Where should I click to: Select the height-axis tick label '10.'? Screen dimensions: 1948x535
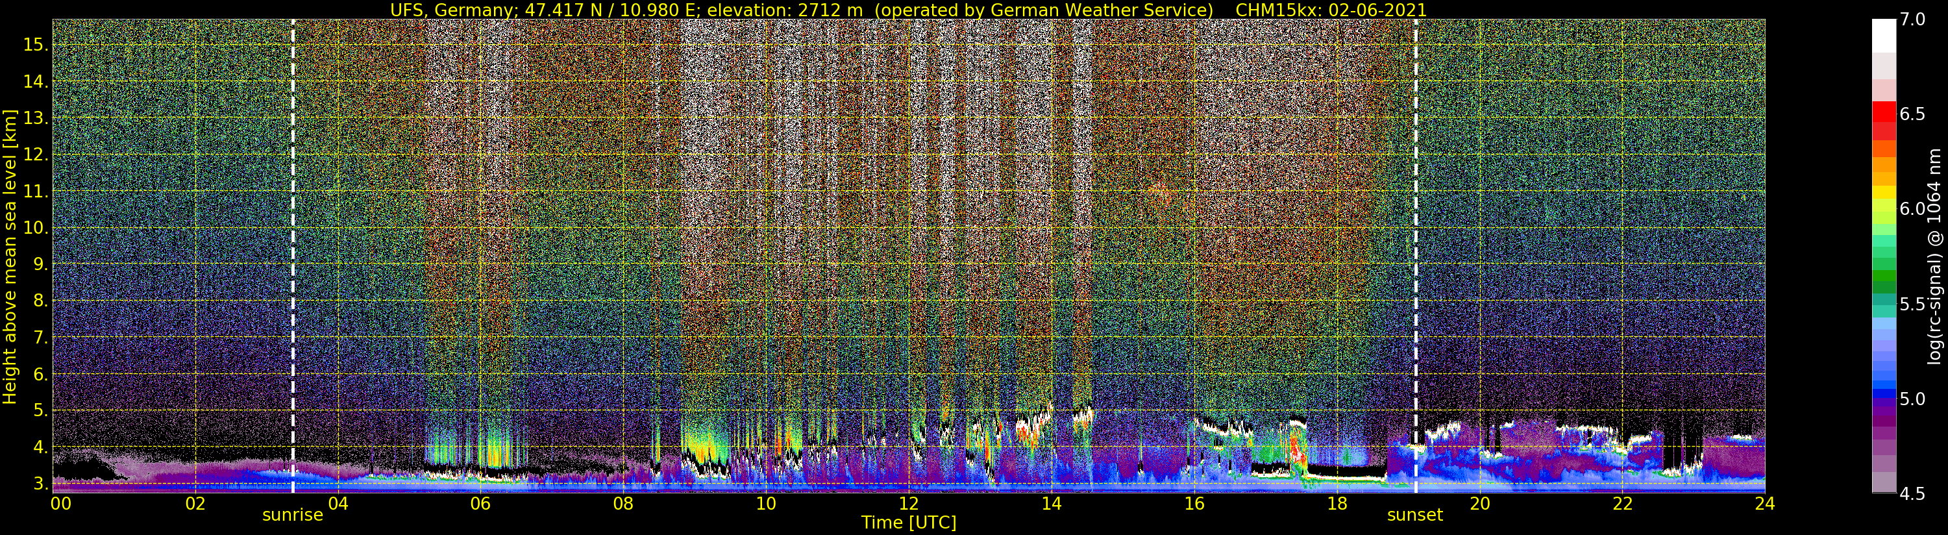pyautogui.click(x=36, y=228)
